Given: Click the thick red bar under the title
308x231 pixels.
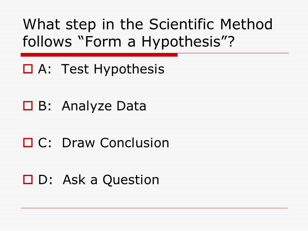Looking at the screenshot, I should click(x=99, y=55).
